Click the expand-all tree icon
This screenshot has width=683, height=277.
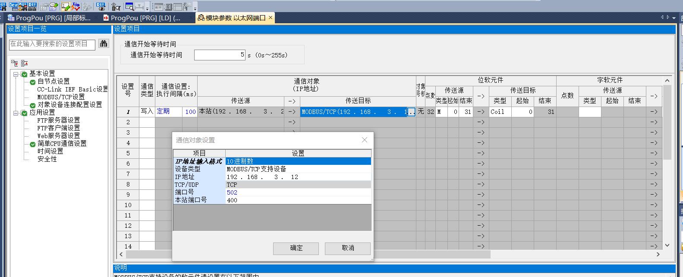15,63
